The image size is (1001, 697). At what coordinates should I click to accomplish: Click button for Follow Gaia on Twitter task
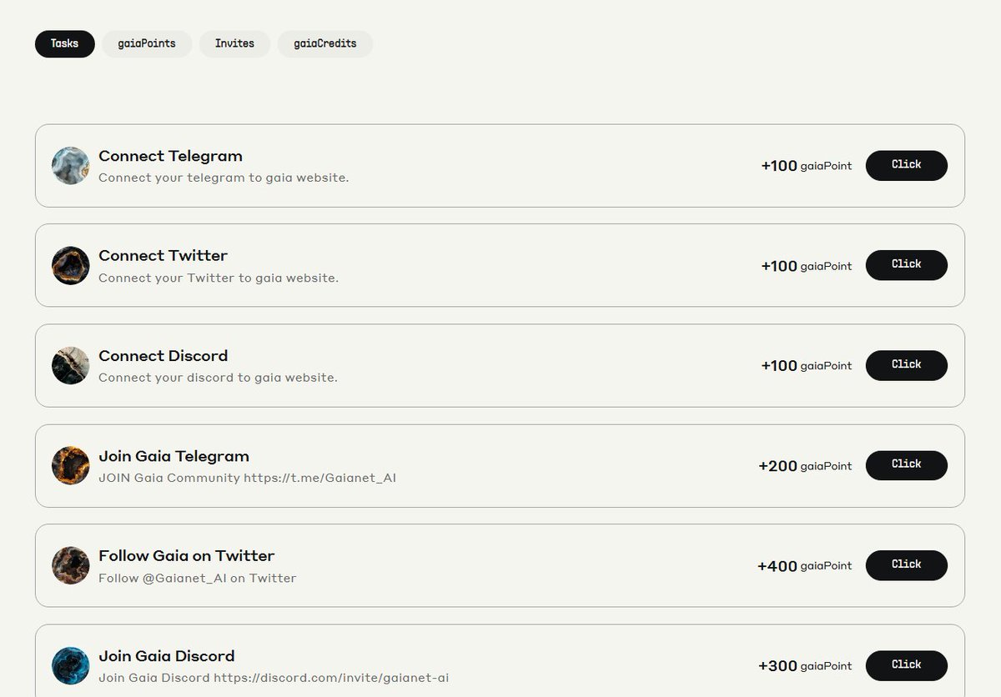click(x=907, y=565)
